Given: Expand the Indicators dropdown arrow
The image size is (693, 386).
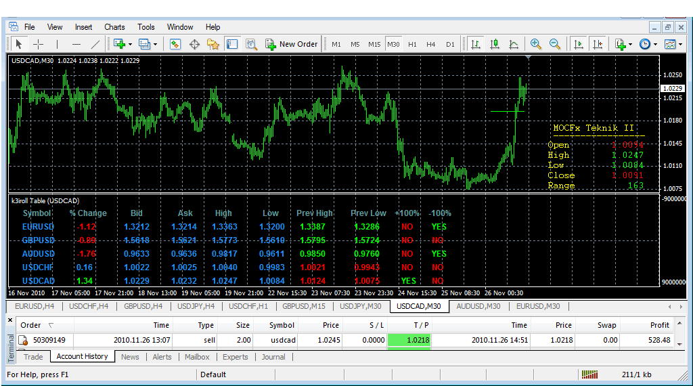Looking at the screenshot, I should click(x=631, y=45).
